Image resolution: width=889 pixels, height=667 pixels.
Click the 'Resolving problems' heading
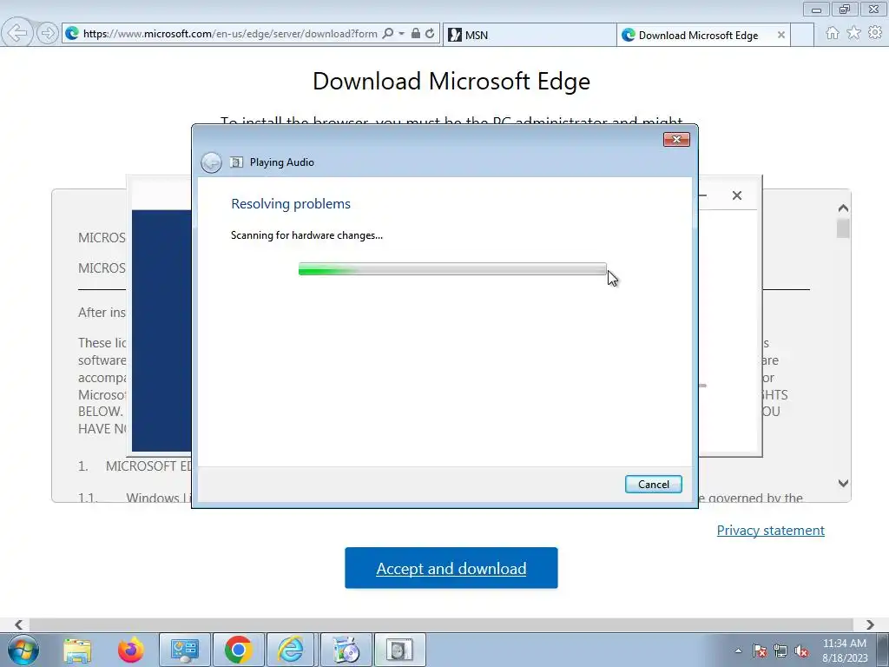pyautogui.click(x=291, y=203)
